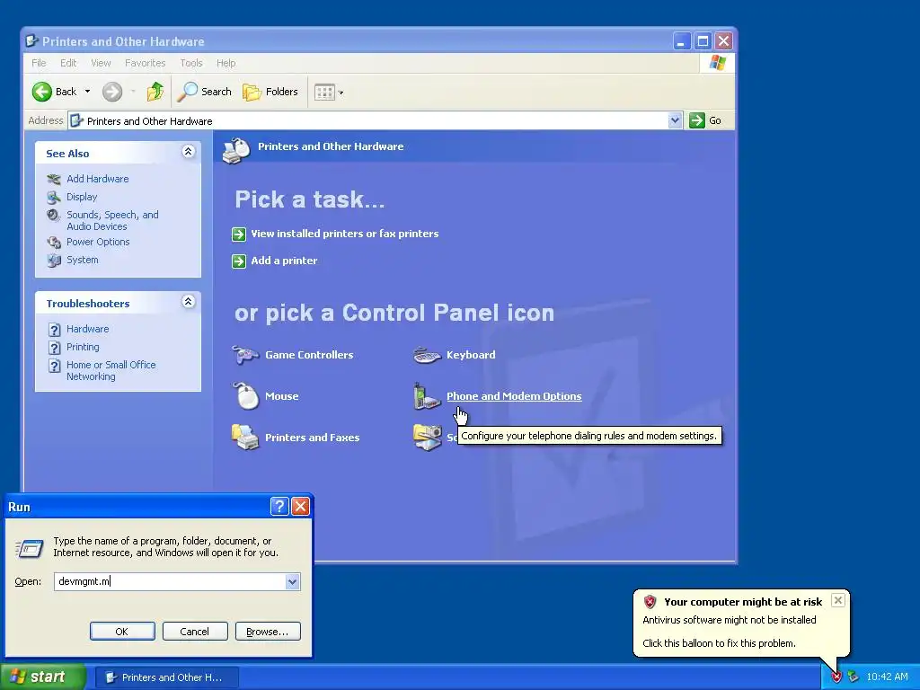
Task: Click View installed printers or fax printers link
Action: pos(345,234)
